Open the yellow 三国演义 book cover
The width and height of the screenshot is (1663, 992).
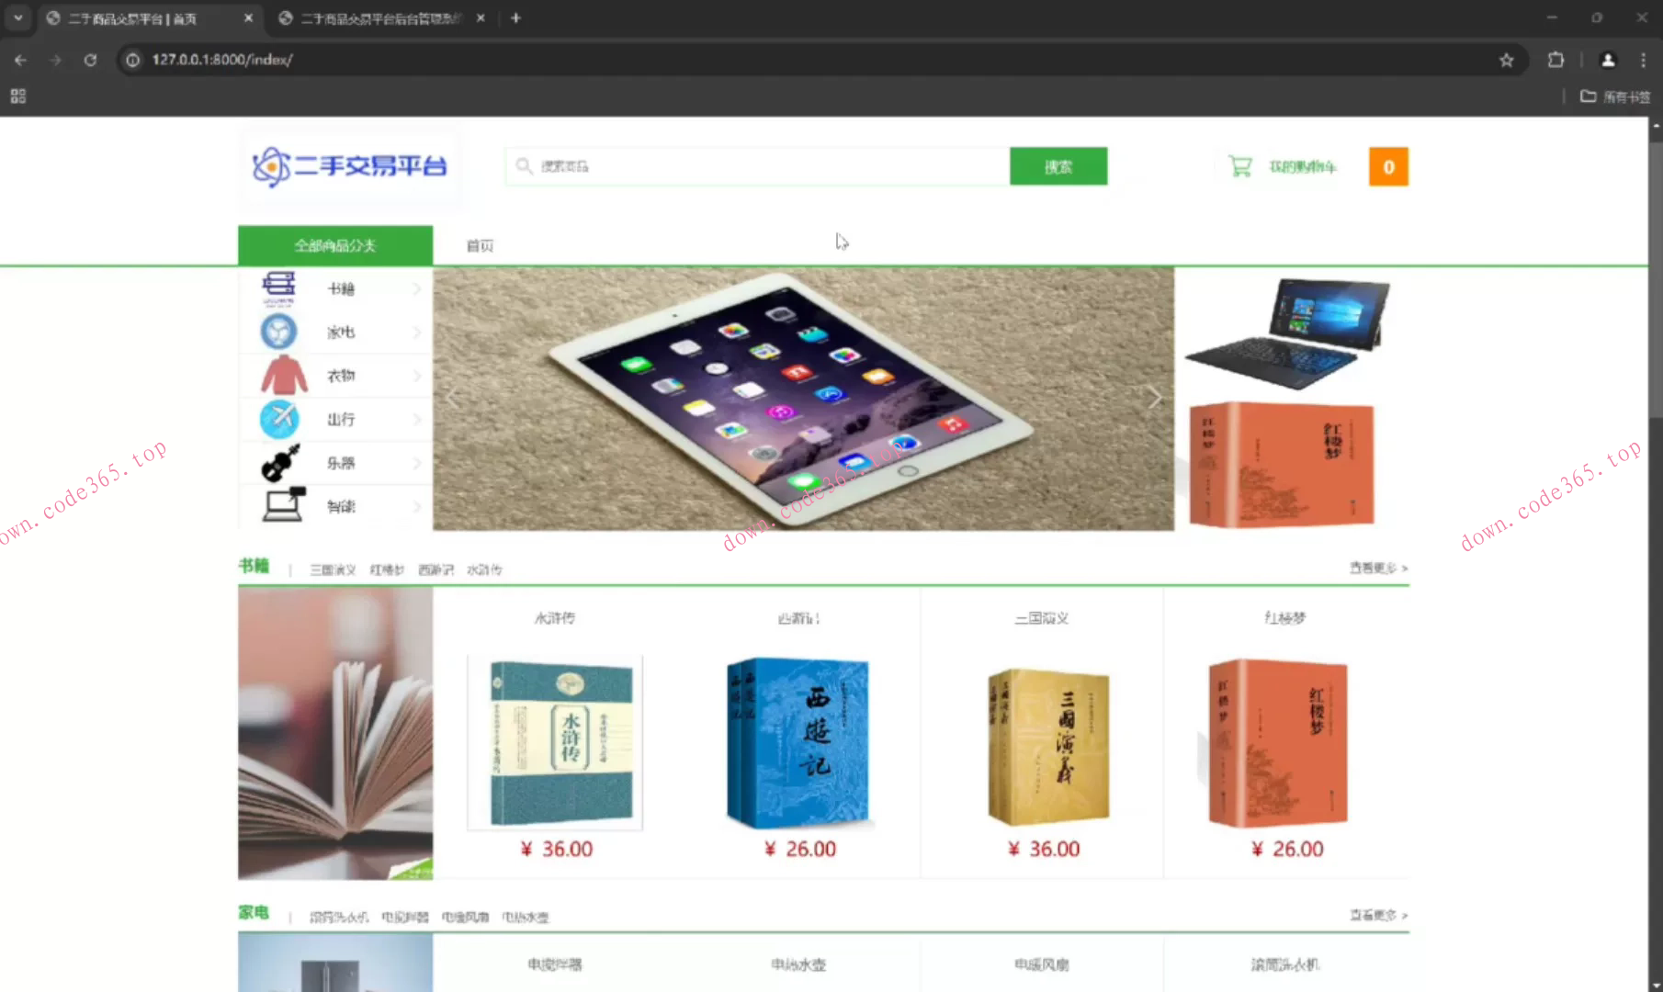pyautogui.click(x=1048, y=747)
